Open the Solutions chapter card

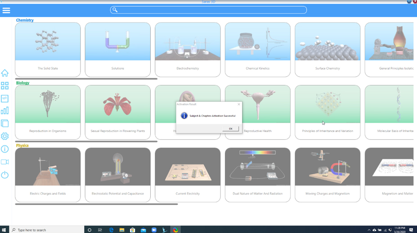(x=118, y=50)
